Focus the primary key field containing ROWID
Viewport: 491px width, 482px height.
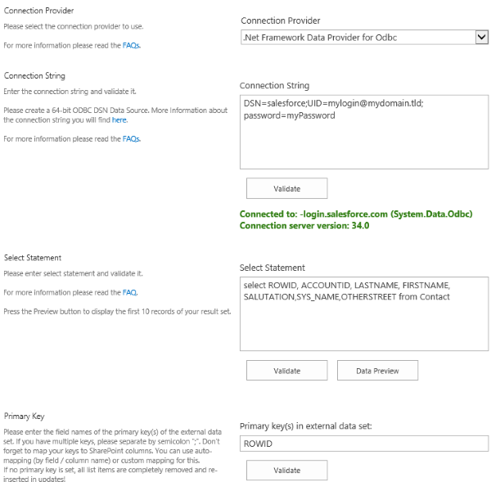(x=363, y=444)
